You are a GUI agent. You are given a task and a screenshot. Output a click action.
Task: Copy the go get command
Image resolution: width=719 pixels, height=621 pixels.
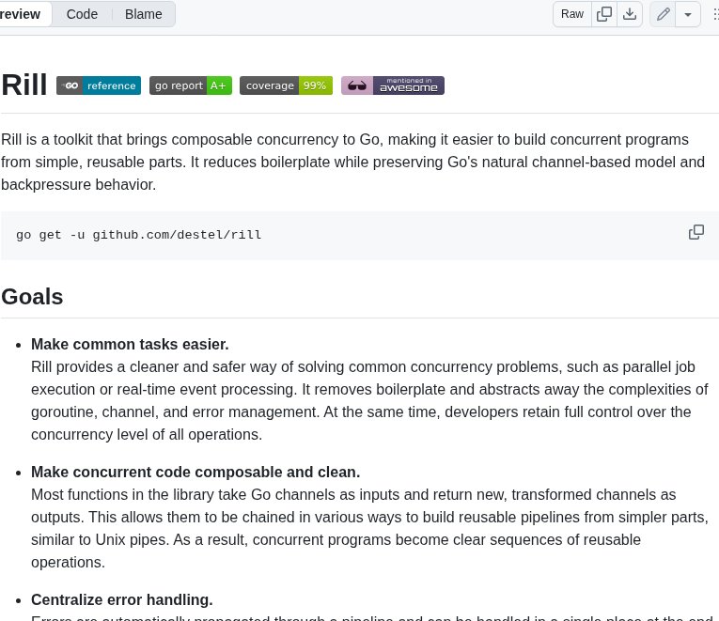pyautogui.click(x=696, y=232)
